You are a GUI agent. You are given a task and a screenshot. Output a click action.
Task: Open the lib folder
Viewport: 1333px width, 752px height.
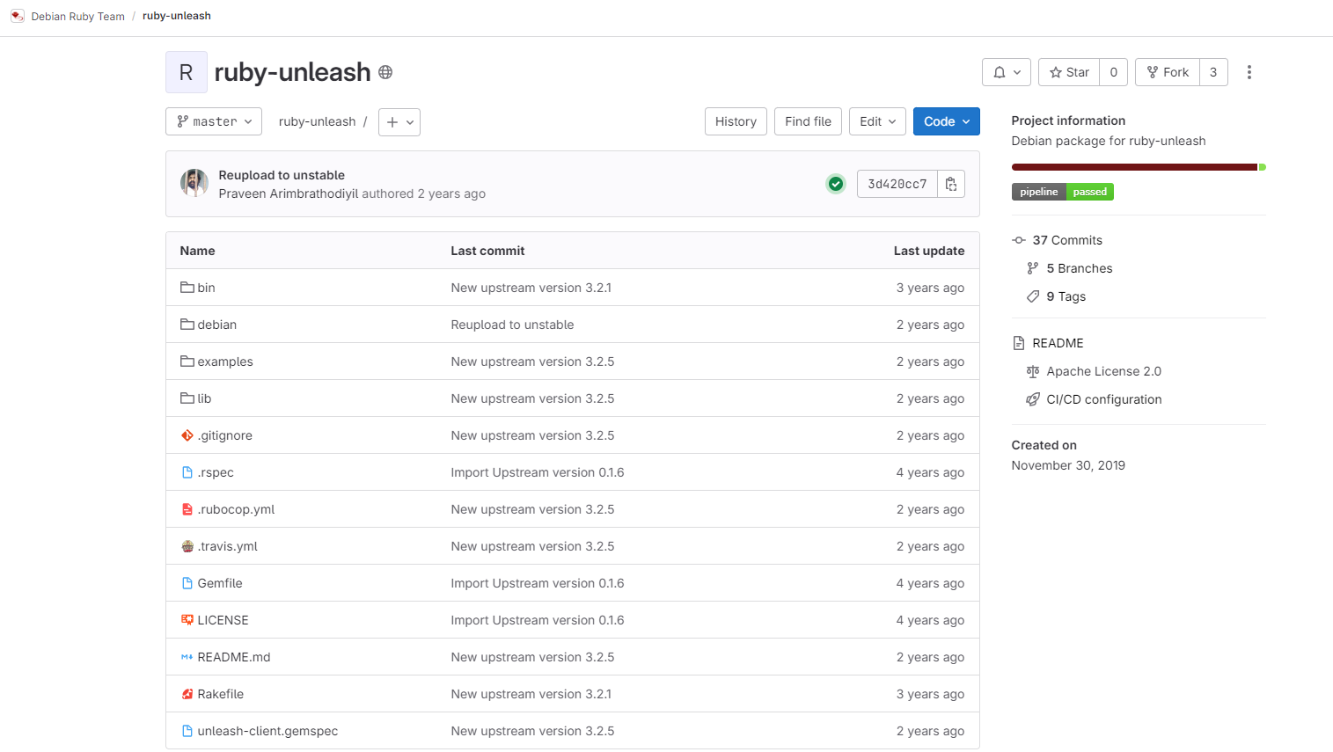pyautogui.click(x=204, y=398)
